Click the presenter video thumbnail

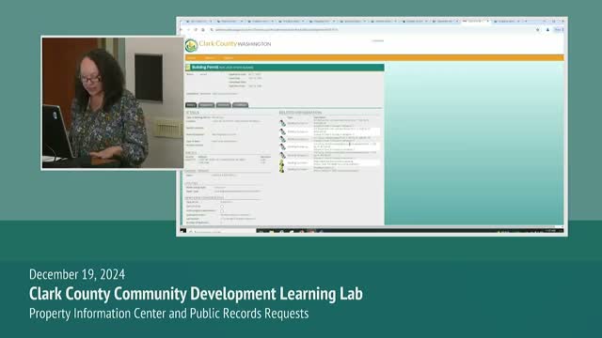pos(113,102)
